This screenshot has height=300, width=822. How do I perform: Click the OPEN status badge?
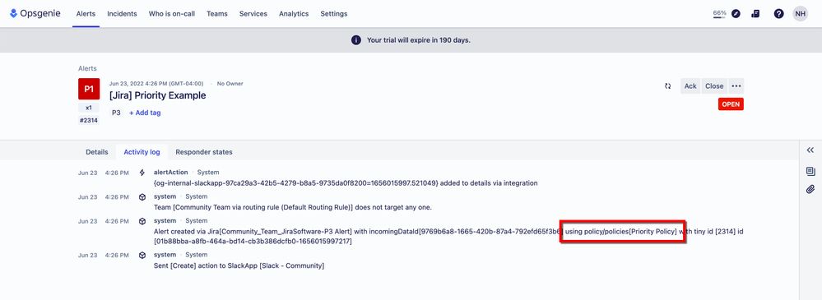(x=731, y=104)
